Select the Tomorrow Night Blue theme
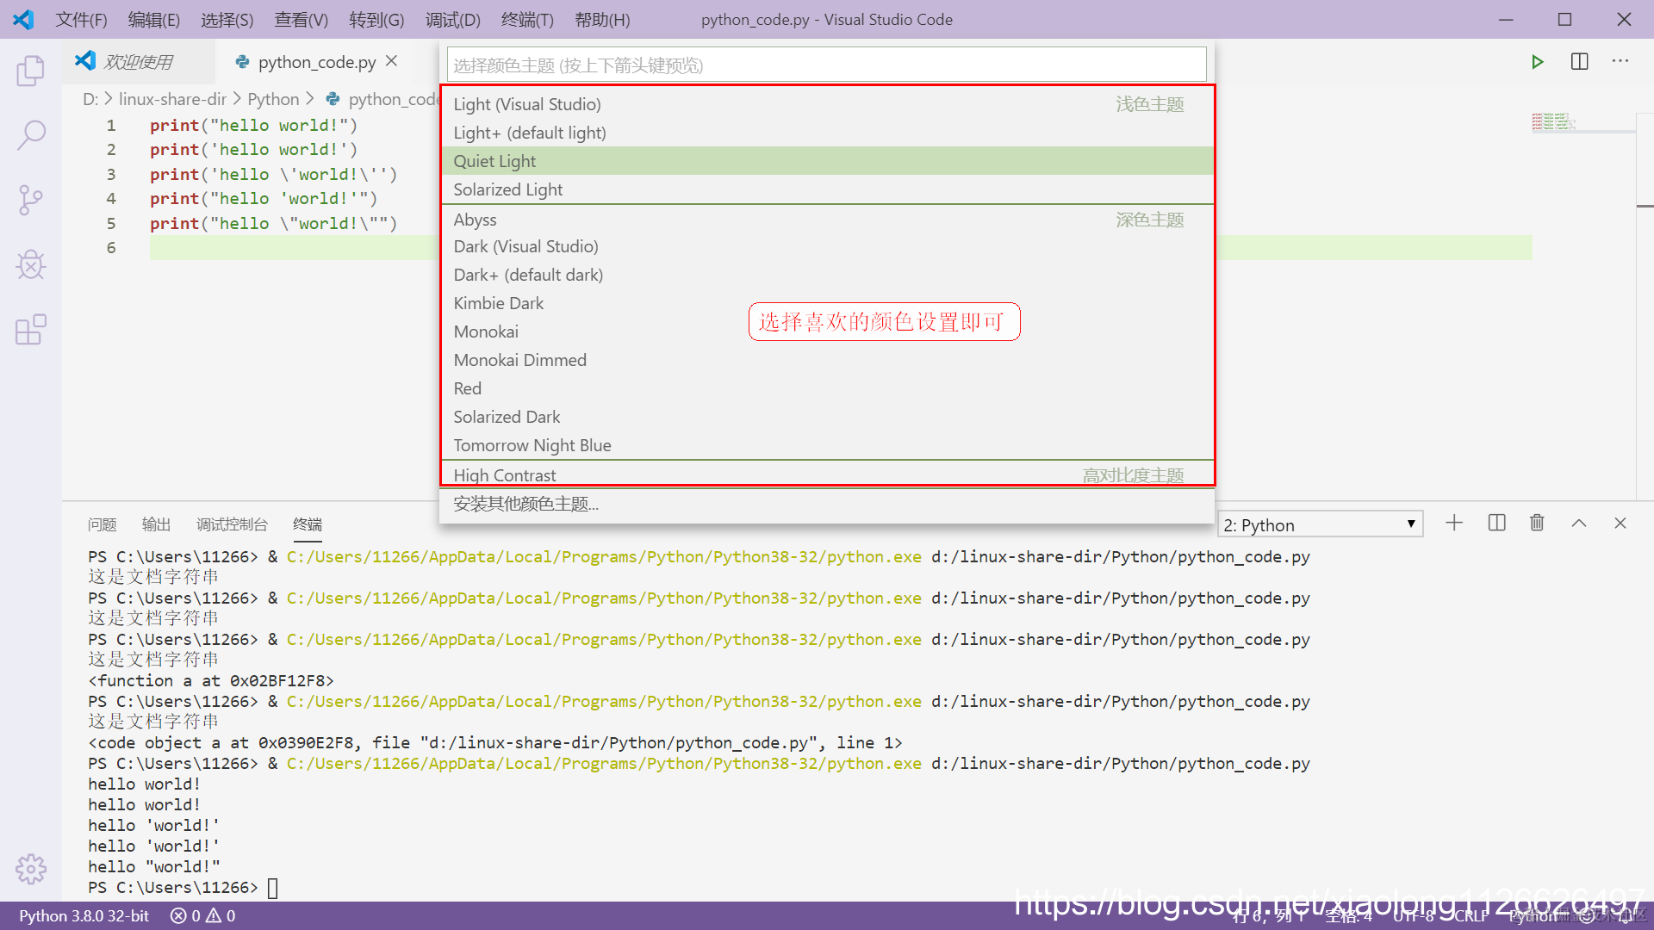The image size is (1654, 930). [x=826, y=445]
